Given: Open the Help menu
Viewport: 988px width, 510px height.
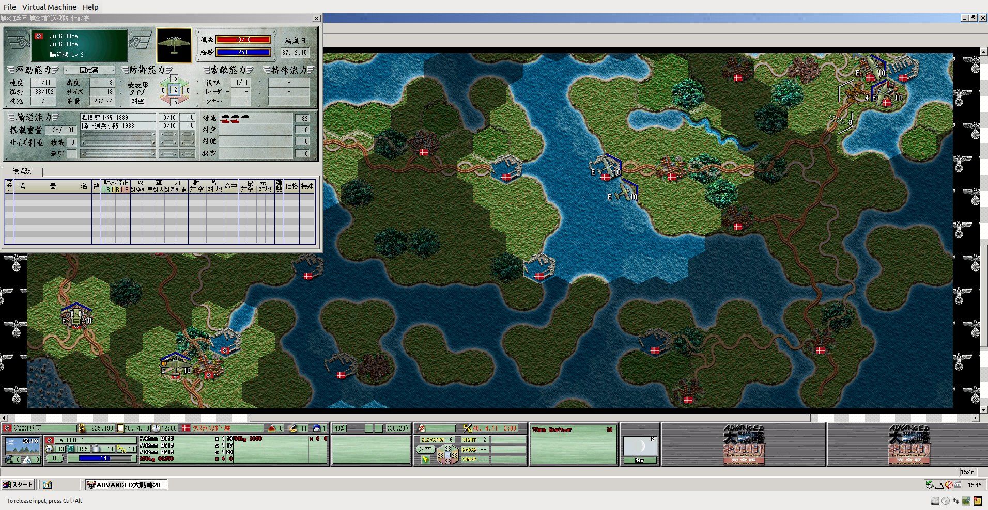Looking at the screenshot, I should point(90,7).
